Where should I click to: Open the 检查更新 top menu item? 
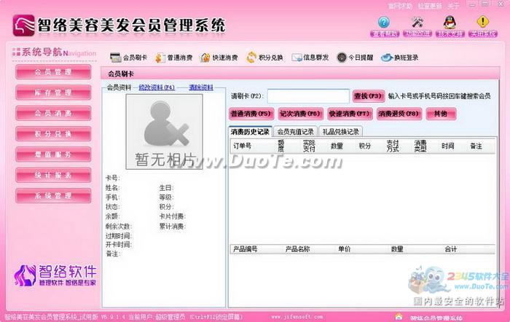[x=430, y=6]
